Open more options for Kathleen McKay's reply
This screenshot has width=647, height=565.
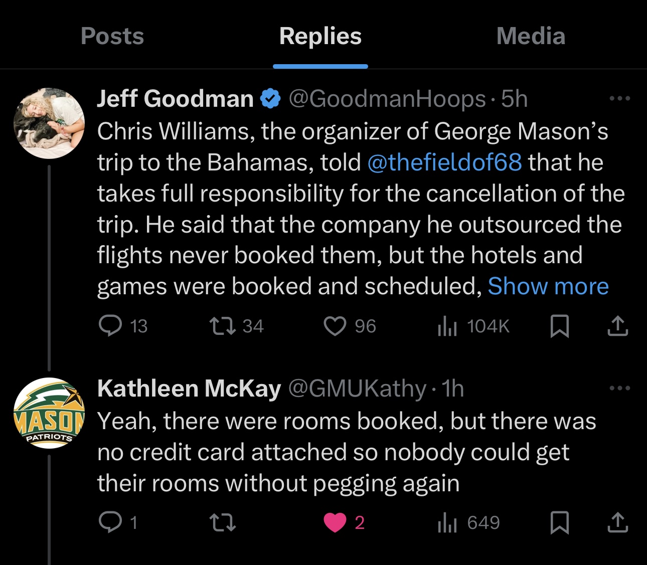coord(619,388)
